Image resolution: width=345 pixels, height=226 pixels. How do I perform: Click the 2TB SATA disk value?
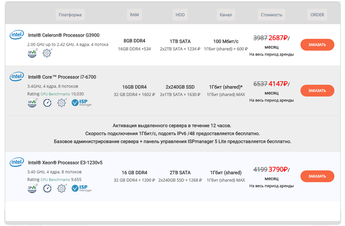click(180, 173)
